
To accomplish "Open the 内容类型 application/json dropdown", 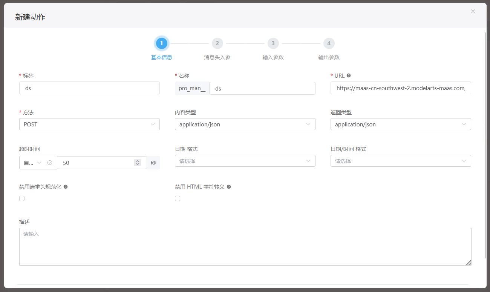I will coord(245,124).
